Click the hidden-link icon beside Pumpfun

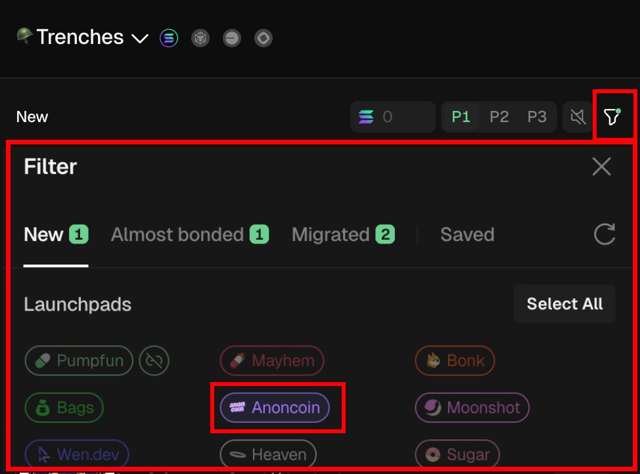[154, 360]
